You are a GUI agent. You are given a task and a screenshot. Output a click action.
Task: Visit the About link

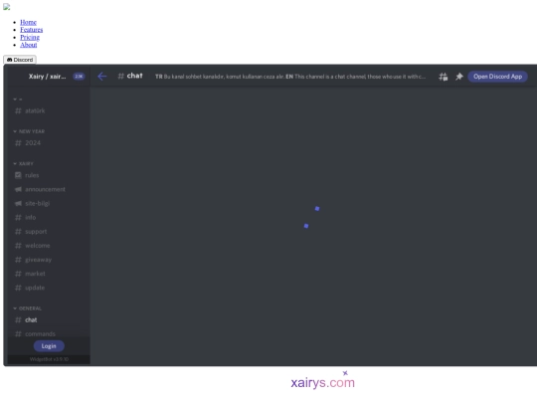tap(29, 45)
